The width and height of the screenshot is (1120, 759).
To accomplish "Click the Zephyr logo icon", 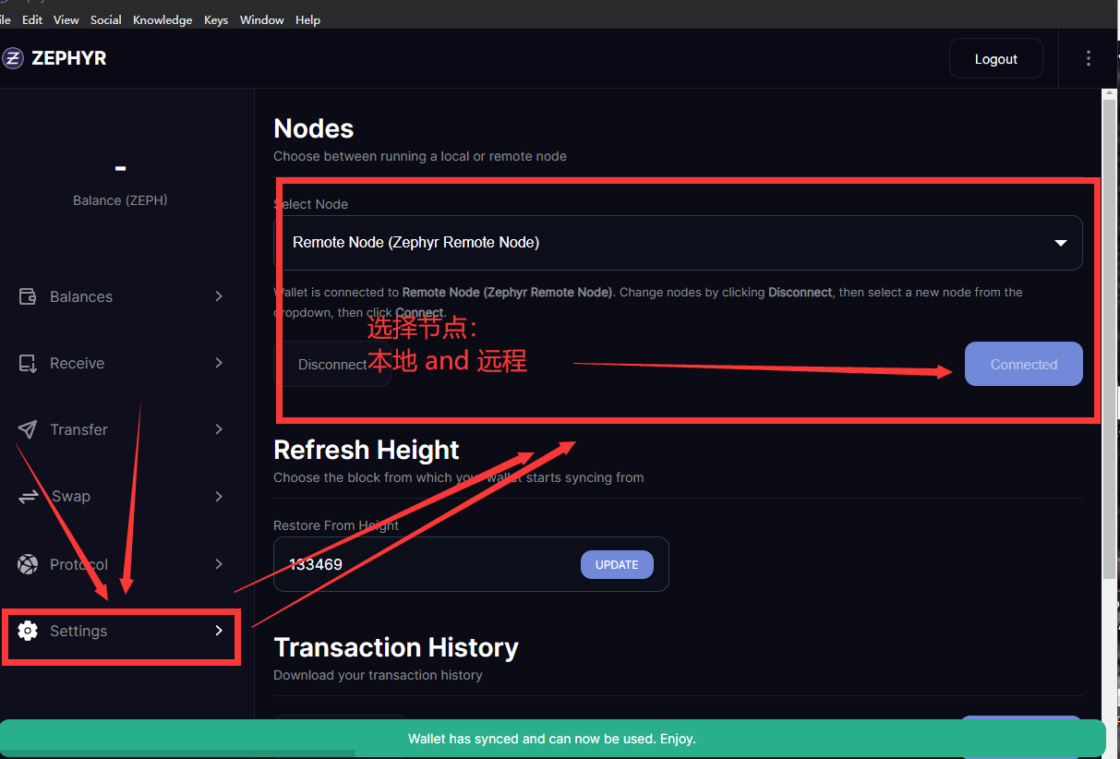I will pos(12,58).
